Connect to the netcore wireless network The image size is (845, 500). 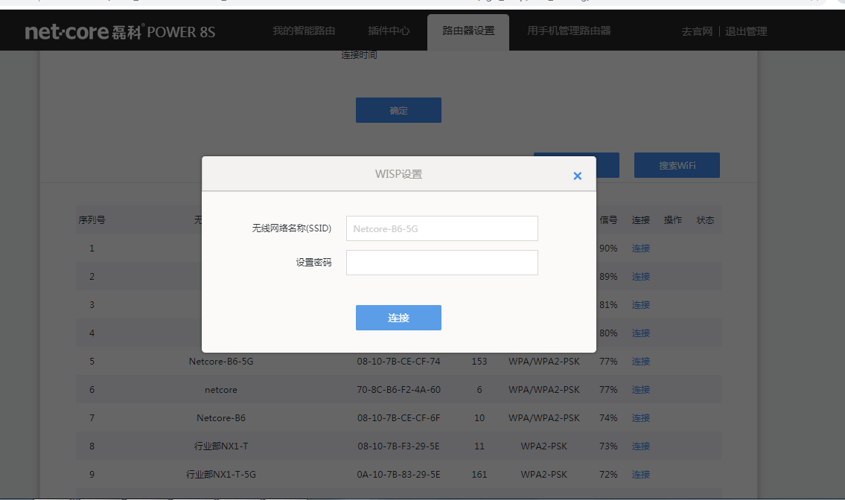pyautogui.click(x=641, y=389)
